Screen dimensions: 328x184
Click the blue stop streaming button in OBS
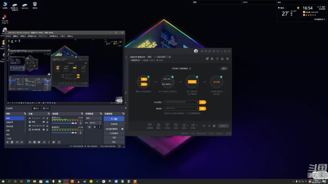click(x=114, y=119)
